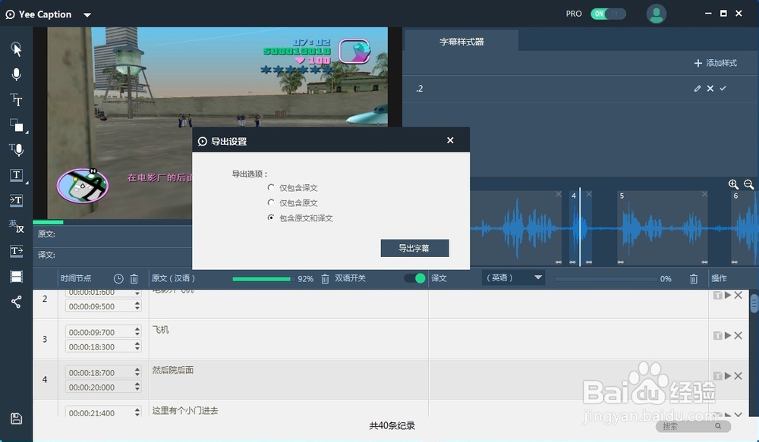Open the film strip video tool

click(17, 277)
